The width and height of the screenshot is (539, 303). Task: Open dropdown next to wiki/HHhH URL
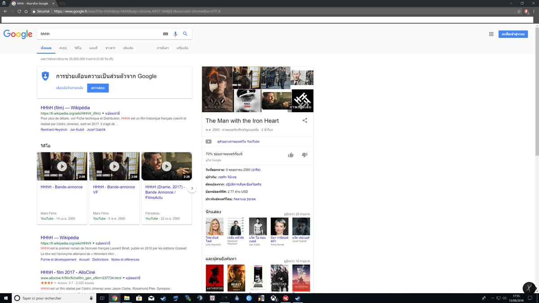pyautogui.click(x=93, y=243)
